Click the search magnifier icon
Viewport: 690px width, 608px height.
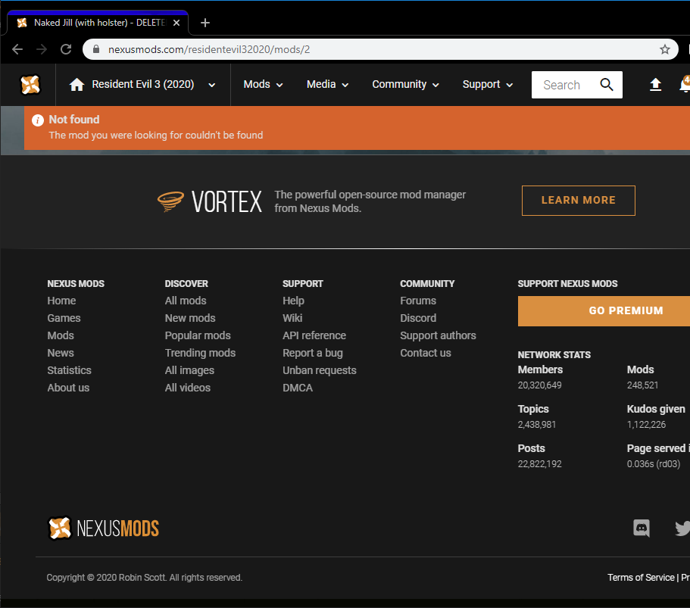[x=607, y=85]
